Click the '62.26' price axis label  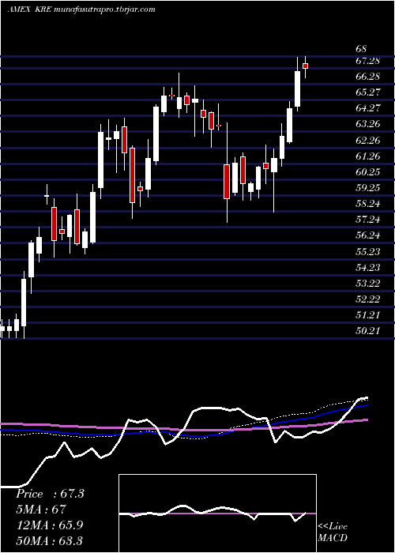(x=368, y=140)
